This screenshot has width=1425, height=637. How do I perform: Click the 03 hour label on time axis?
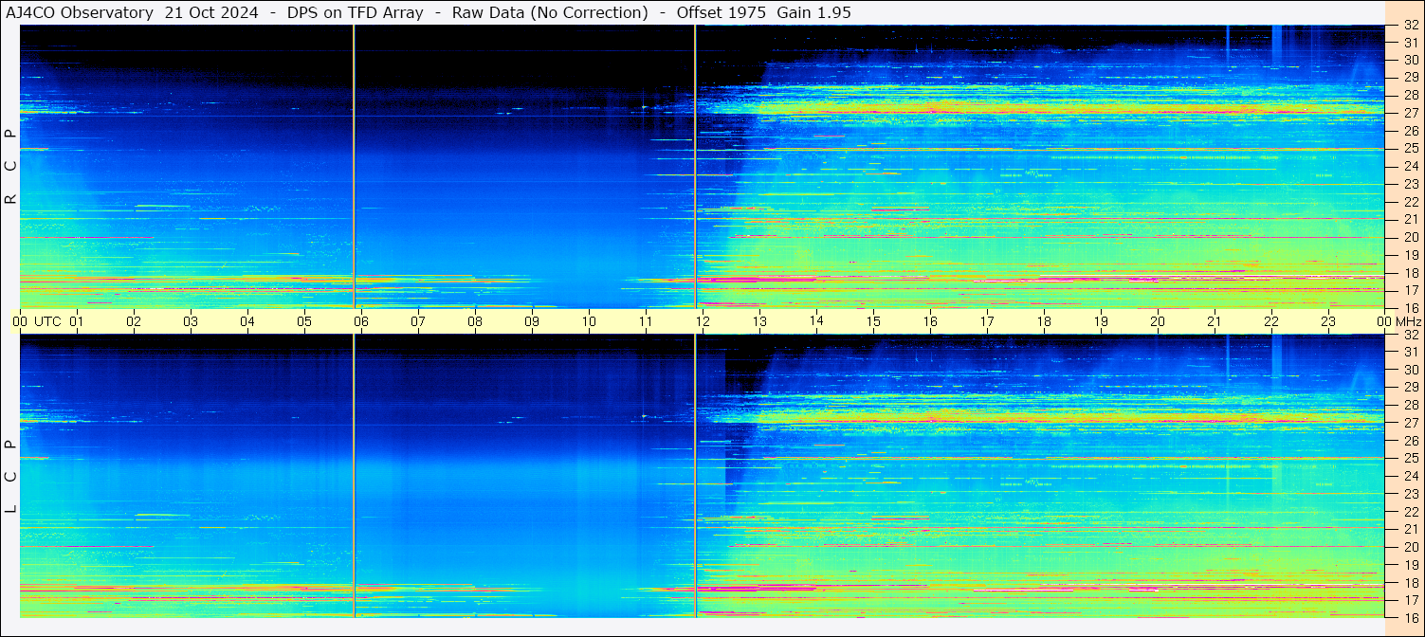[191, 321]
